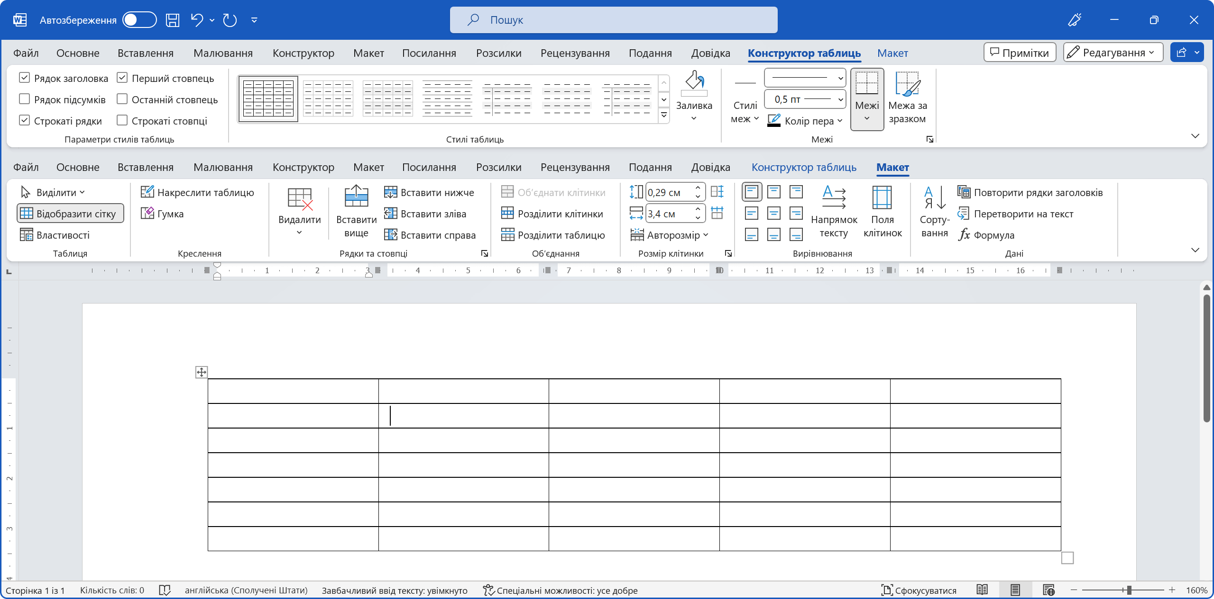Enable the Last Column (Останній стовпець) checkbox
1214x599 pixels.
122,99
